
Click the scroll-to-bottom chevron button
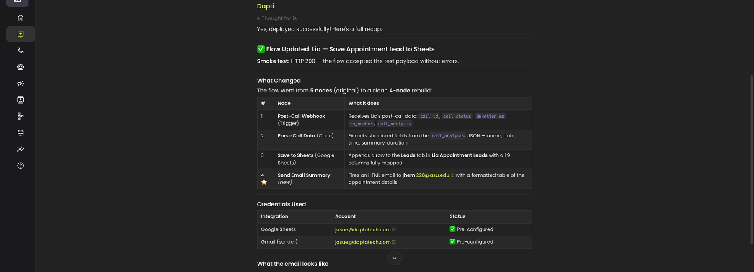(395, 258)
